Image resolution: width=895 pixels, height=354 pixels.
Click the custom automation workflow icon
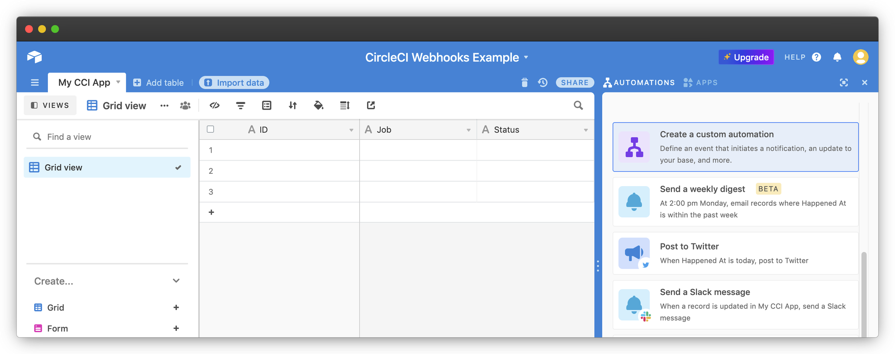[634, 147]
